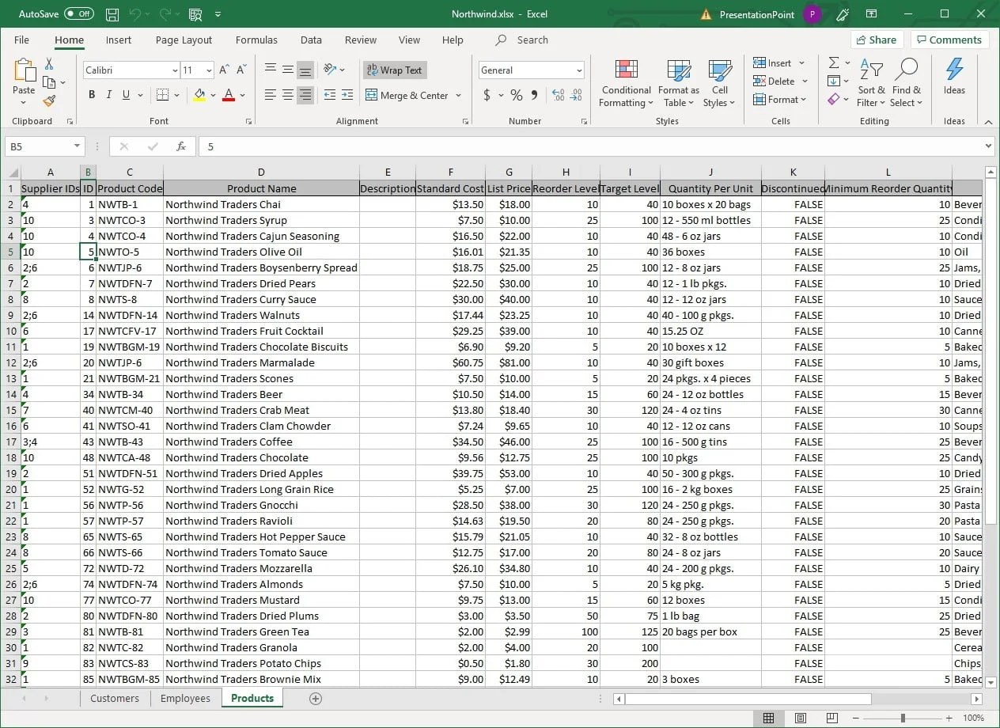The width and height of the screenshot is (1000, 728).
Task: Click the Cut scissors icon
Action: click(49, 64)
